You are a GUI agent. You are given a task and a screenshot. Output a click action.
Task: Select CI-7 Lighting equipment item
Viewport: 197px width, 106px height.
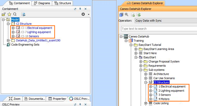[36, 32]
